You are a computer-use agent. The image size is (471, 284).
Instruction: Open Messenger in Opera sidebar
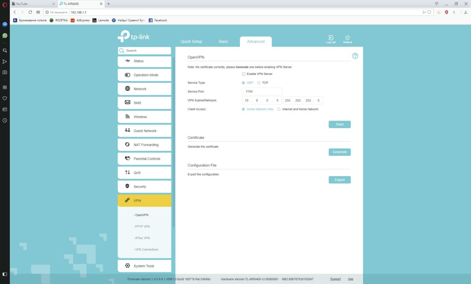pos(5,25)
